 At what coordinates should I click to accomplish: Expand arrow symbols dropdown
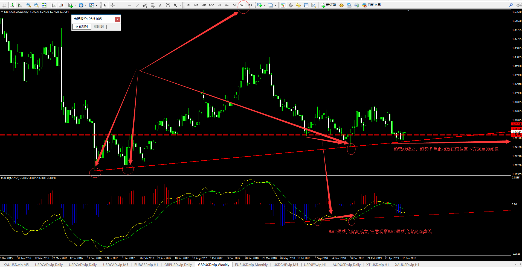[180, 5]
